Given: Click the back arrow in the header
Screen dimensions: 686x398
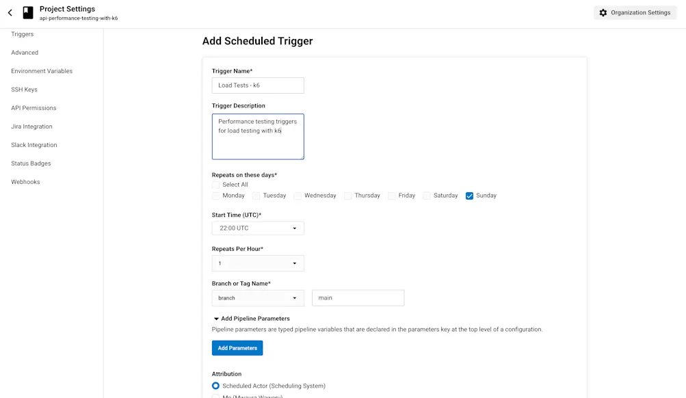Looking at the screenshot, I should (x=10, y=12).
